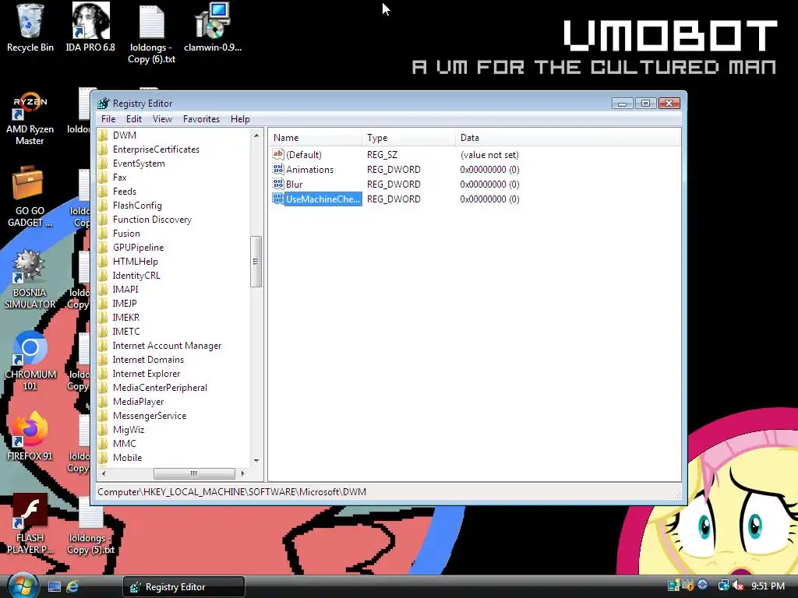Screen dimensions: 798x598
Task: Select the Feeds key
Action: (124, 192)
